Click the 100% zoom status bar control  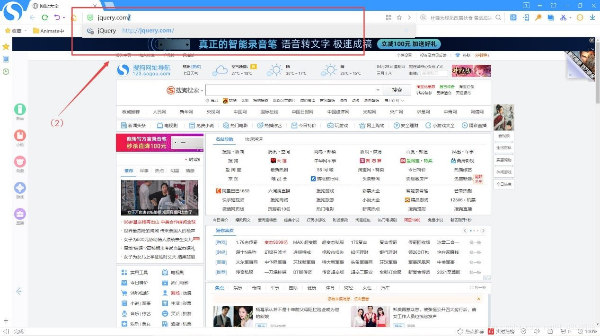[587, 332]
